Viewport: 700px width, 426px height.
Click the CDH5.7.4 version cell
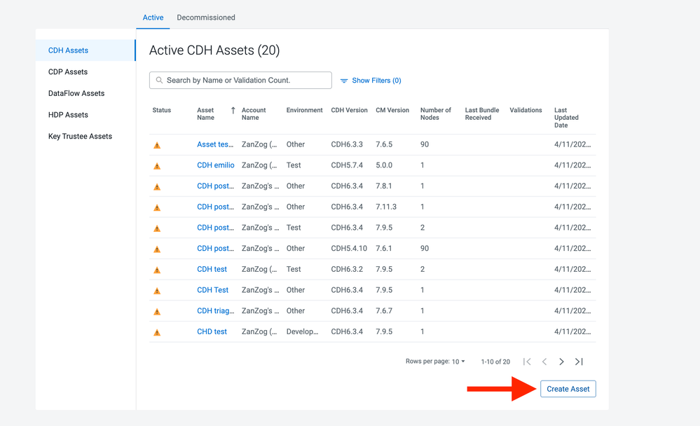[347, 165]
